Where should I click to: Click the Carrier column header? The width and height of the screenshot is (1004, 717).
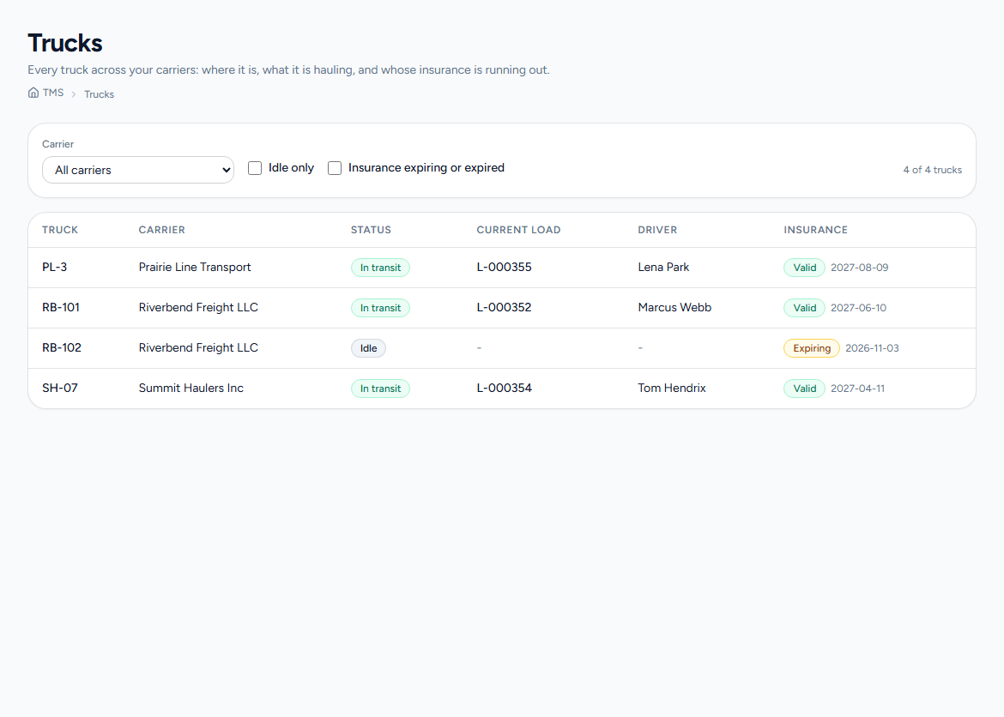click(x=162, y=230)
